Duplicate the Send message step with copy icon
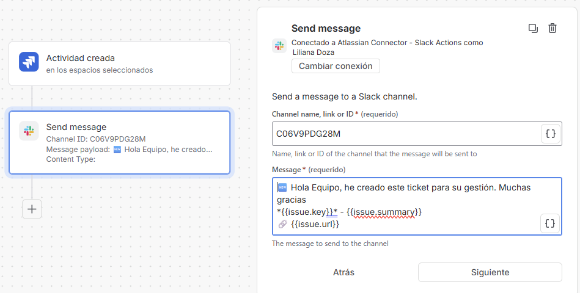Screen dimensions: 580x293 pyautogui.click(x=533, y=29)
